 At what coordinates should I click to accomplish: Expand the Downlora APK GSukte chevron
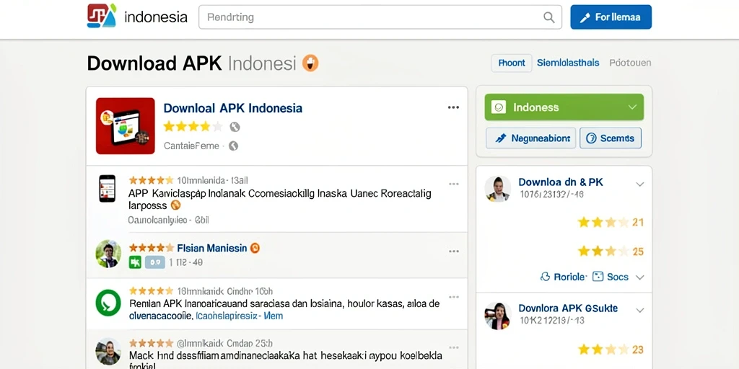click(x=639, y=310)
